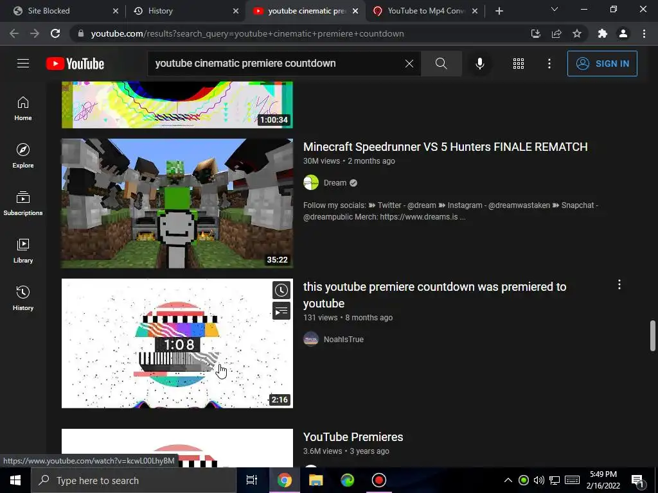Open the YouTube Premieres video title
The image size is (658, 493).
click(353, 437)
